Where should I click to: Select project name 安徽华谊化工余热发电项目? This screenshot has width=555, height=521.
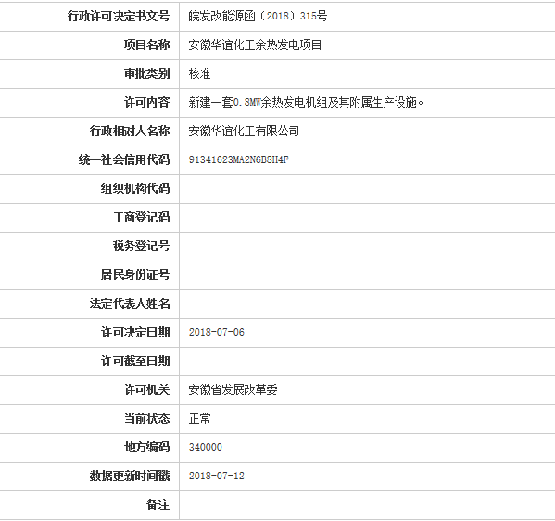click(255, 45)
